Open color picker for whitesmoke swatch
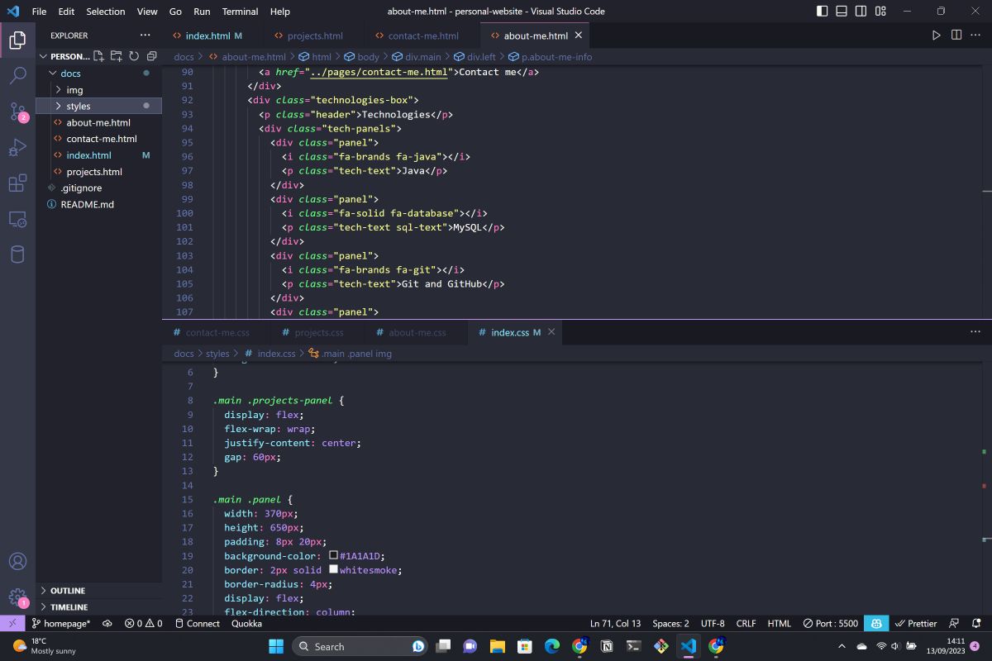The image size is (992, 661). pyautogui.click(x=334, y=570)
